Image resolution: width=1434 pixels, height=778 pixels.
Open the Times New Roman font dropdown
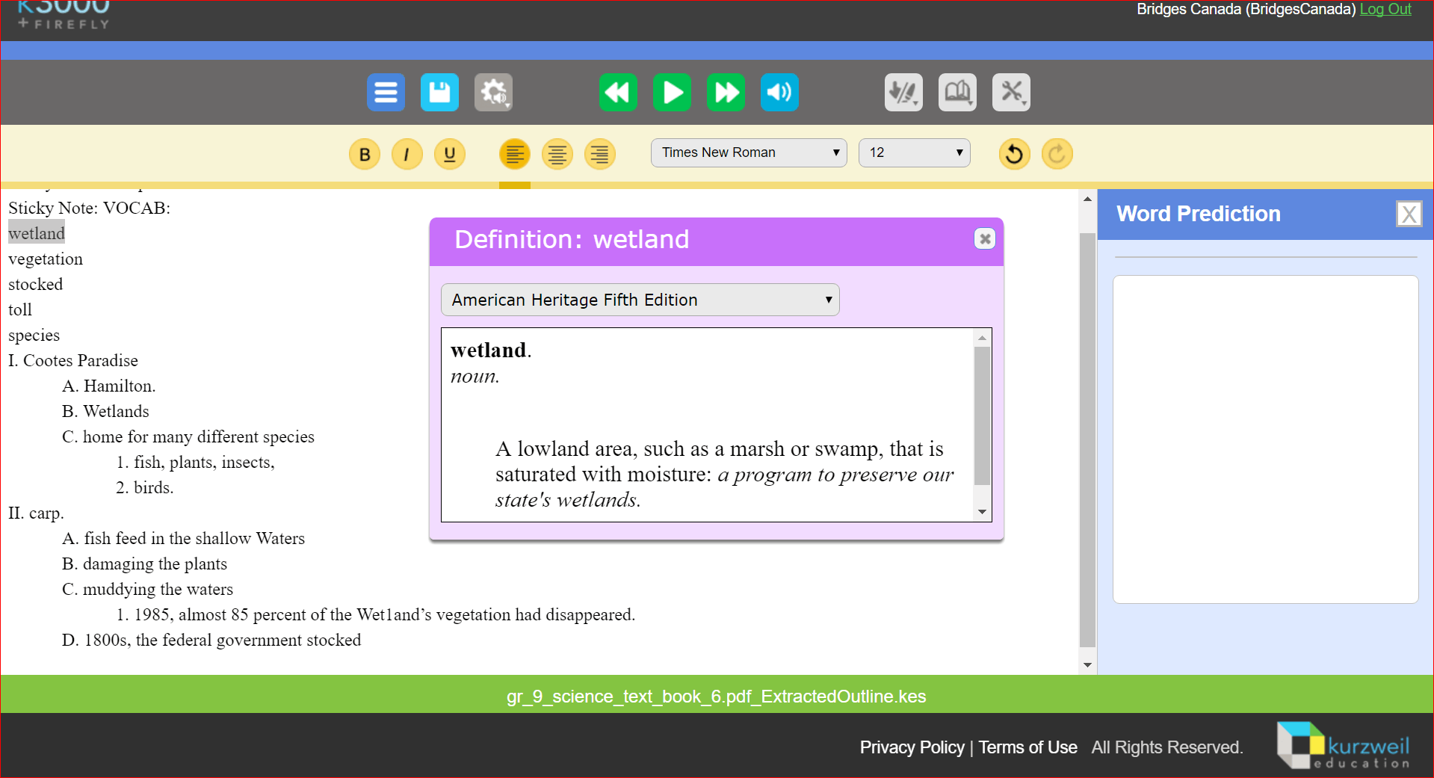click(748, 152)
